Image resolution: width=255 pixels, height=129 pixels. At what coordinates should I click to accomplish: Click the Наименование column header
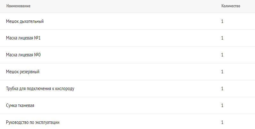(x=18, y=6)
